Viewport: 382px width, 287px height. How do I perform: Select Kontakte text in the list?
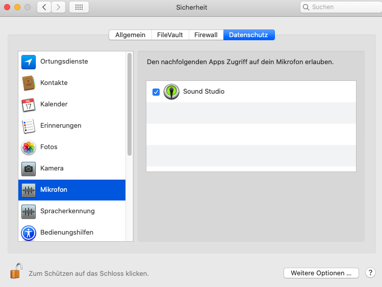click(x=54, y=82)
